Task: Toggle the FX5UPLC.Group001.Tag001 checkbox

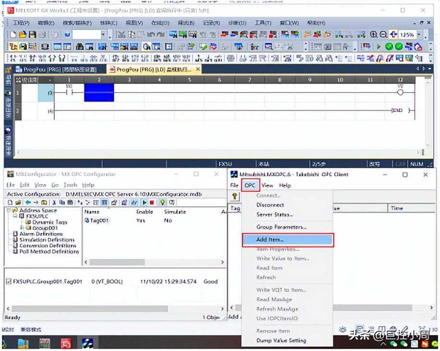Action: (x=8, y=281)
